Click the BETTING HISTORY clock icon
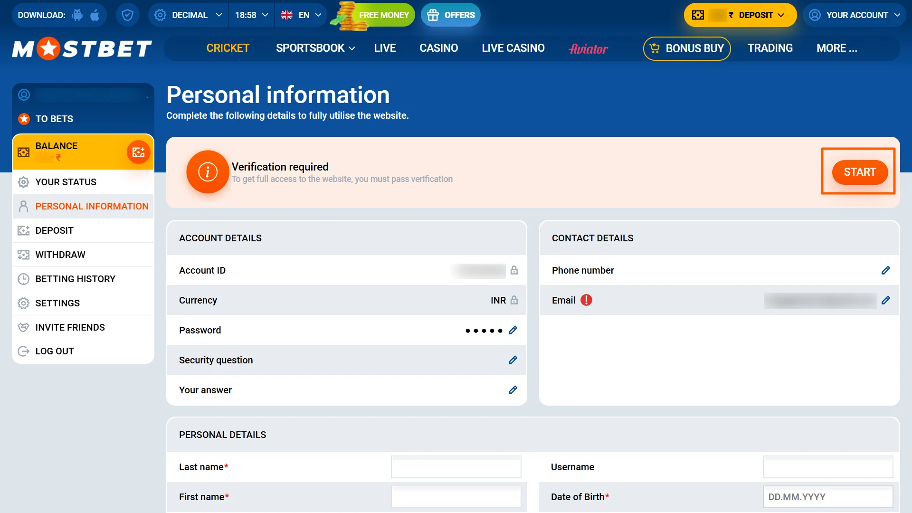Screen dimensions: 912x513 (x=23, y=279)
